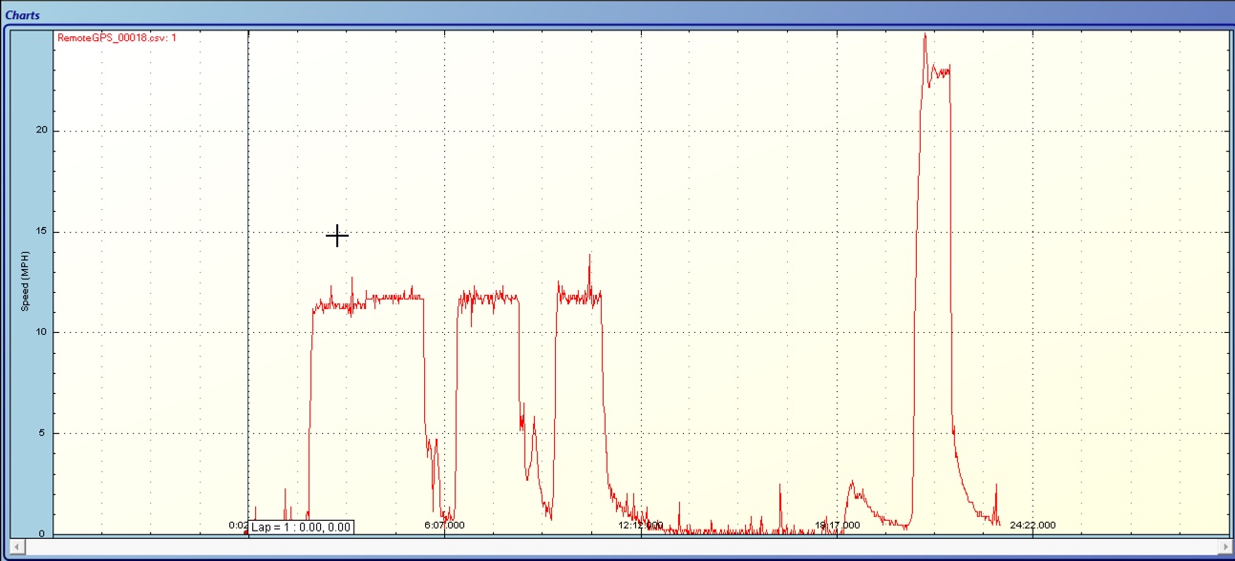Screen dimensions: 1235x561
Task: Click the 6:07.000 time axis label
Action: (x=444, y=525)
